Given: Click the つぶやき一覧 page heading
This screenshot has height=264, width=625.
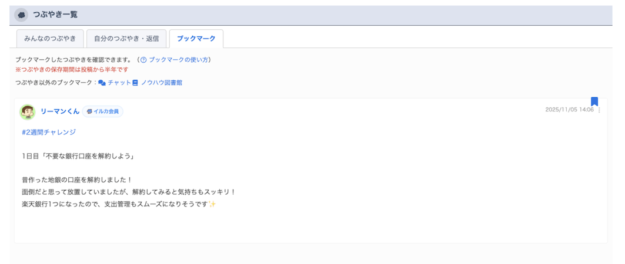Looking at the screenshot, I should point(55,15).
